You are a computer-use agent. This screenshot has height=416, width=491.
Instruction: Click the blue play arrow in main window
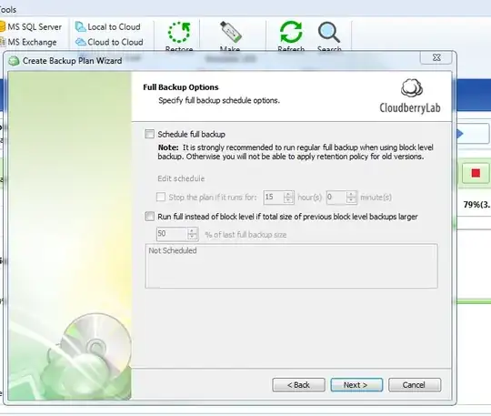460,134
